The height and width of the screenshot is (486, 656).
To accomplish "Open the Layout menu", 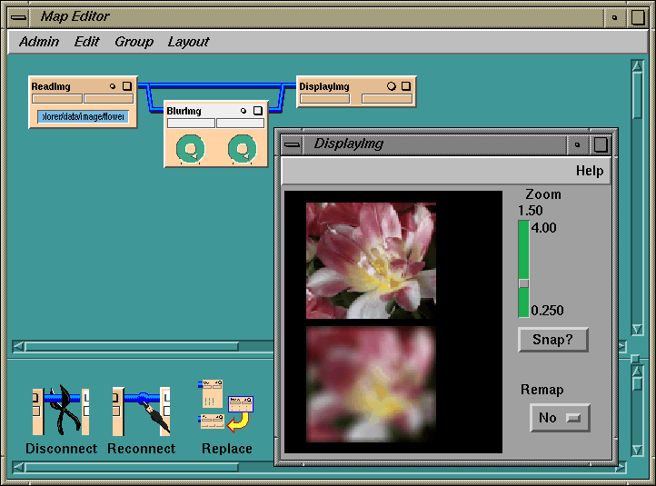I will [188, 42].
